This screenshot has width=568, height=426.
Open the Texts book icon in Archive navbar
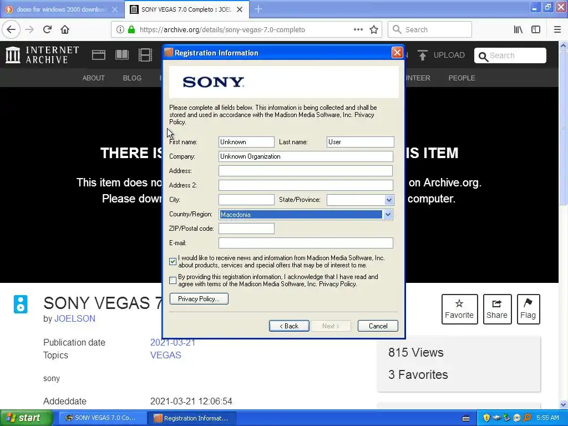tap(121, 55)
